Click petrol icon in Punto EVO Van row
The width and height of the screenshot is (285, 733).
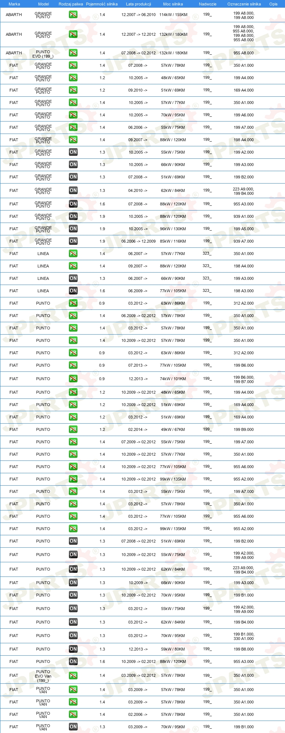point(73,676)
